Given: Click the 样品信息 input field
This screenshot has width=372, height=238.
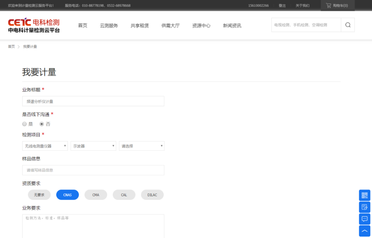Looking at the screenshot, I should [x=93, y=170].
